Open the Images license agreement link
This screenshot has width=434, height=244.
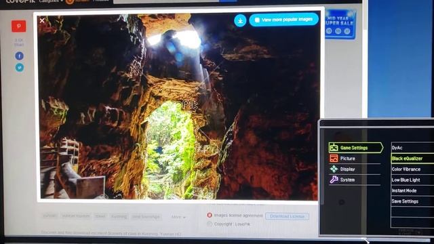[238, 216]
